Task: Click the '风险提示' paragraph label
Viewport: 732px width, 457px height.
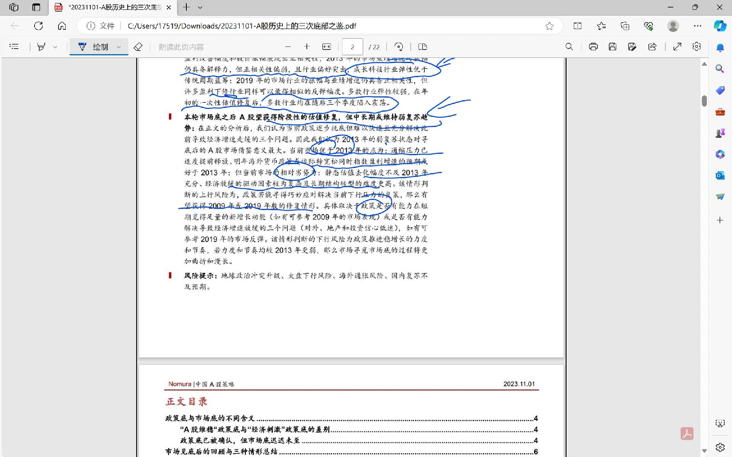Action: click(x=200, y=276)
